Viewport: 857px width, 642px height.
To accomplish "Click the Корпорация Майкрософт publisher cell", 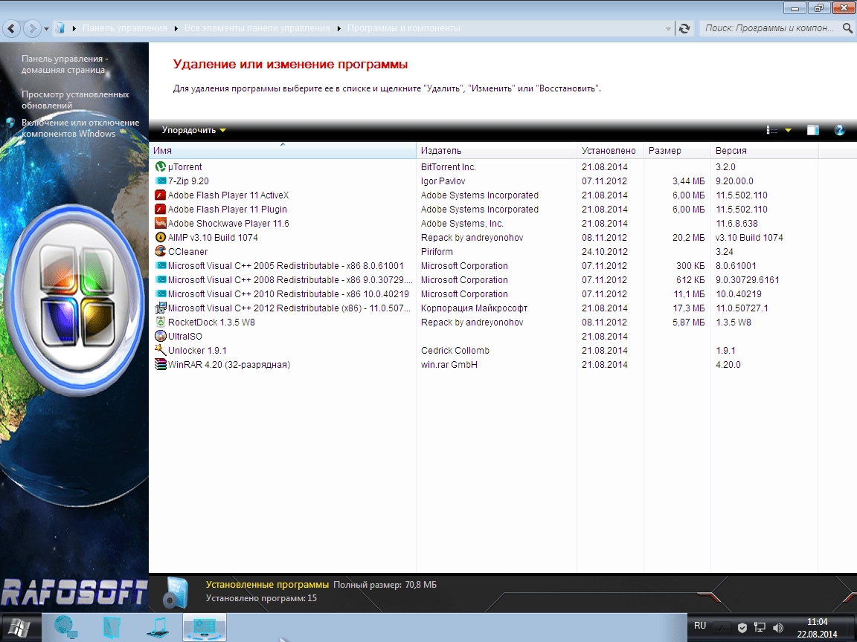I will coord(474,308).
